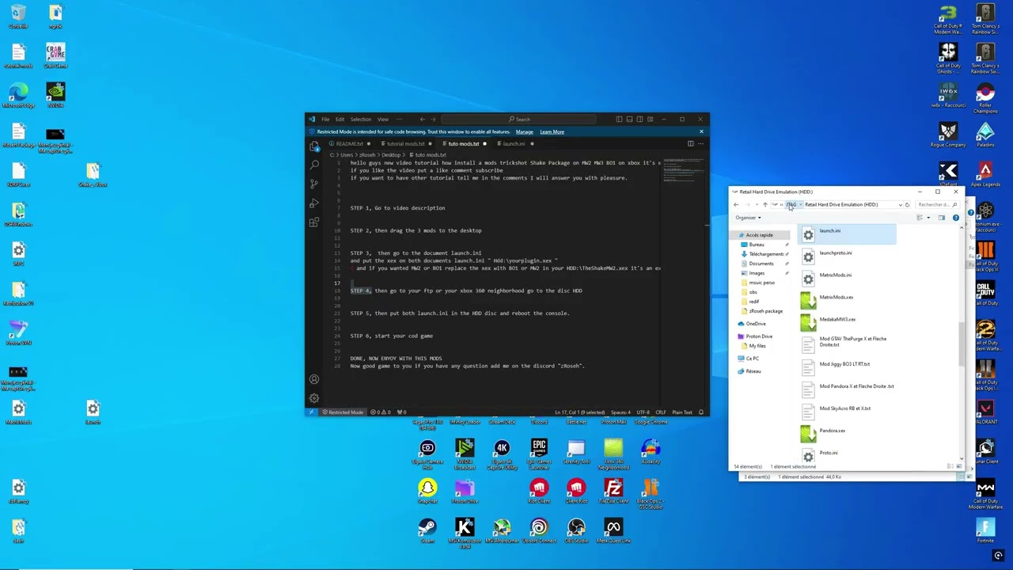Refresh the Retail Hard Drive Emulation folder
Image resolution: width=1013 pixels, height=570 pixels.
907,204
